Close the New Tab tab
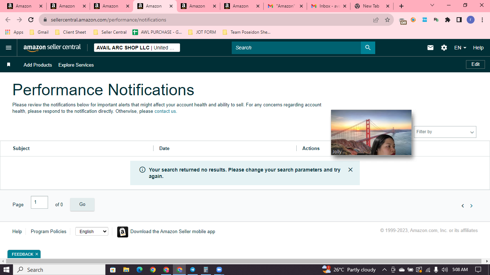This screenshot has height=275, width=490. point(388,6)
